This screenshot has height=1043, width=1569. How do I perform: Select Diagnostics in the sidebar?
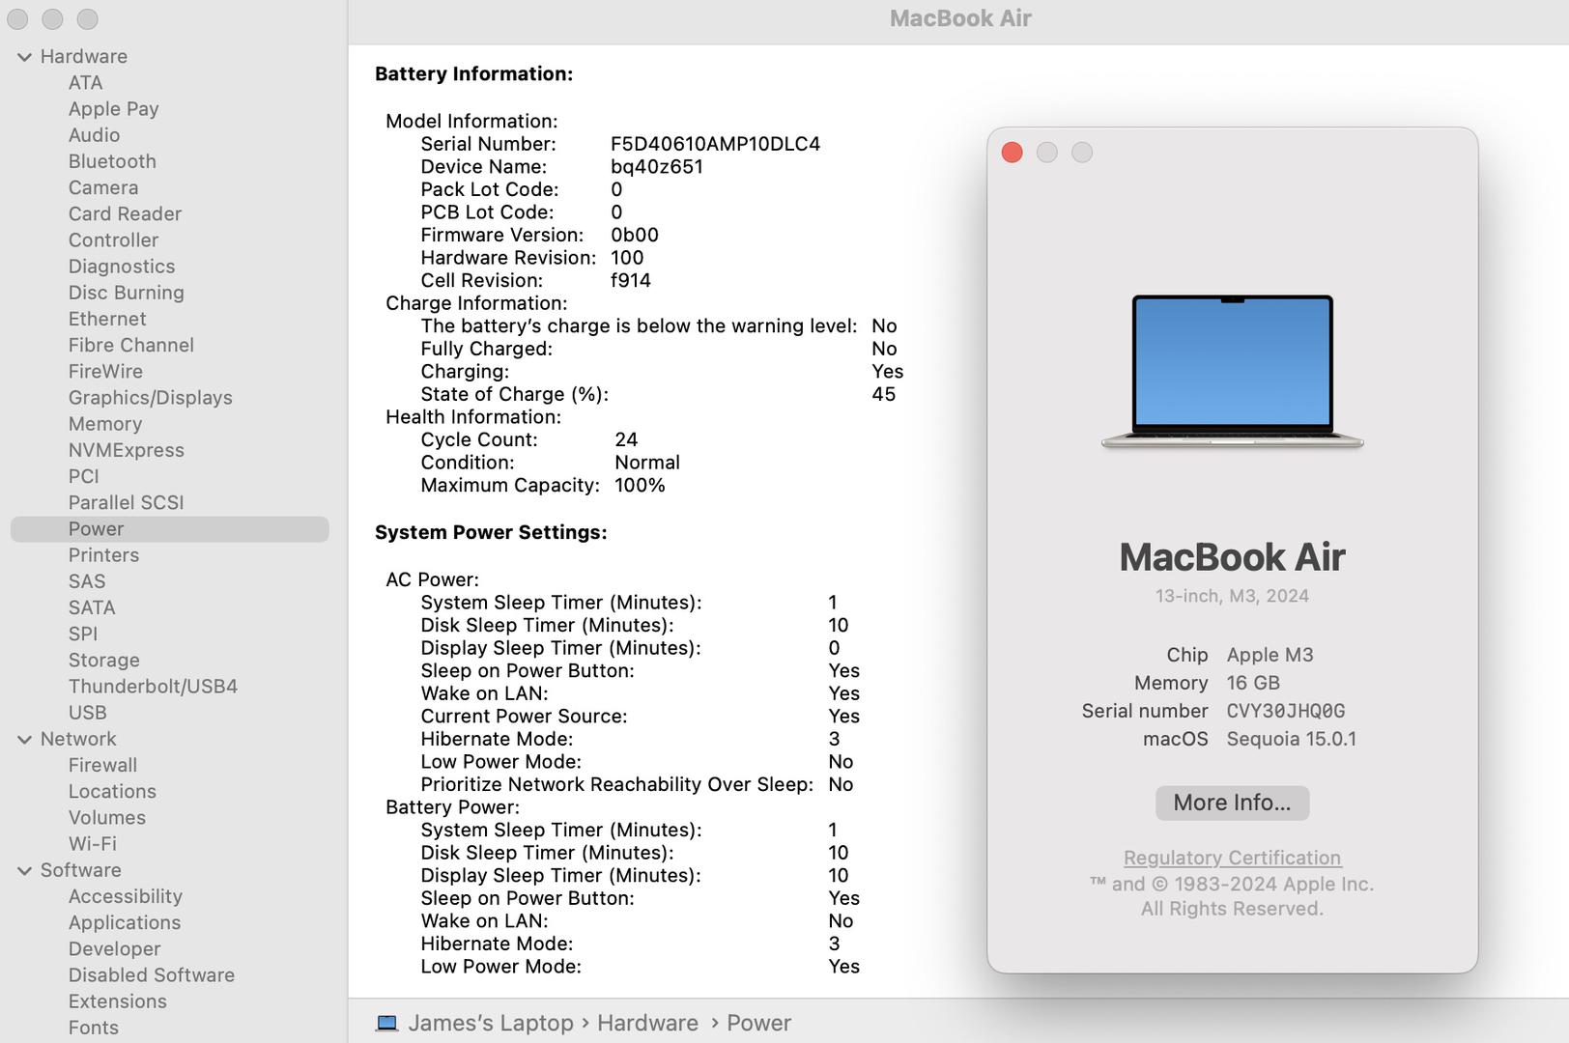point(122,267)
